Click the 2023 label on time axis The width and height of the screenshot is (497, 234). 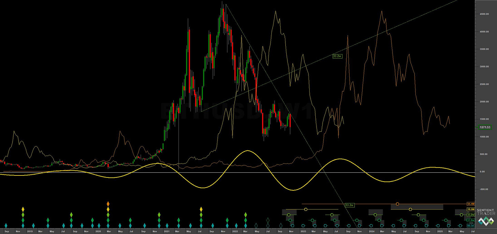point(303,231)
